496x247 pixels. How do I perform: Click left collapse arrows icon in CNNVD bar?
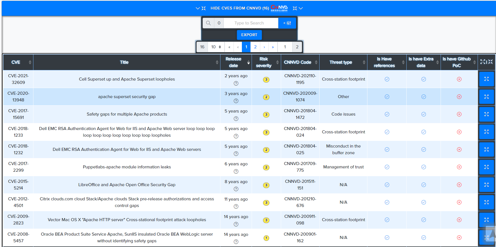204,8
